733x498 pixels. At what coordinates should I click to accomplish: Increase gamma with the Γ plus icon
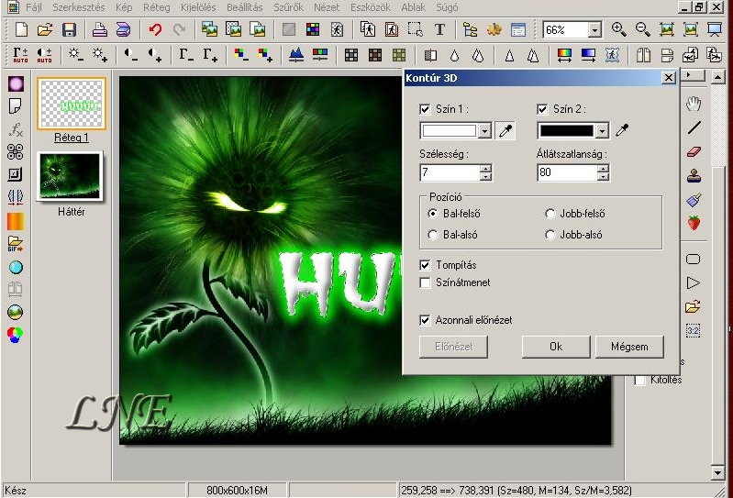[210, 55]
